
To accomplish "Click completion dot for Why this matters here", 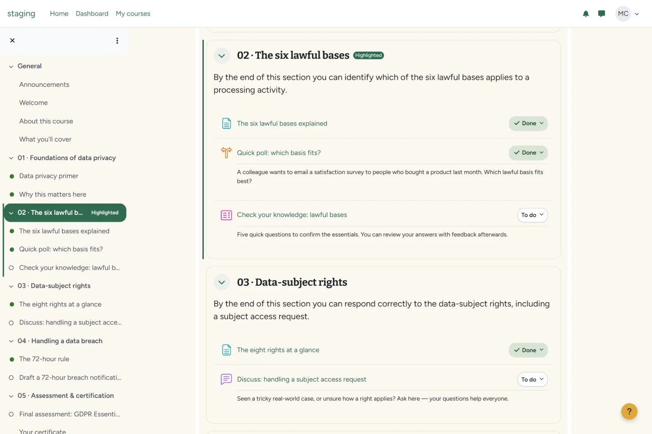I will coord(12,194).
